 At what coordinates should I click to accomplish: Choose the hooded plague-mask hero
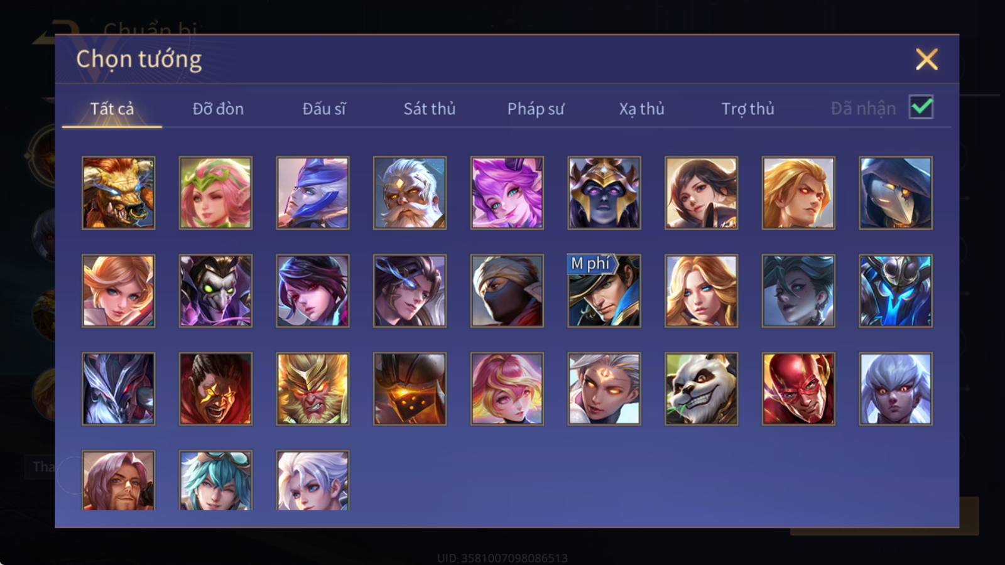pyautogui.click(x=896, y=193)
